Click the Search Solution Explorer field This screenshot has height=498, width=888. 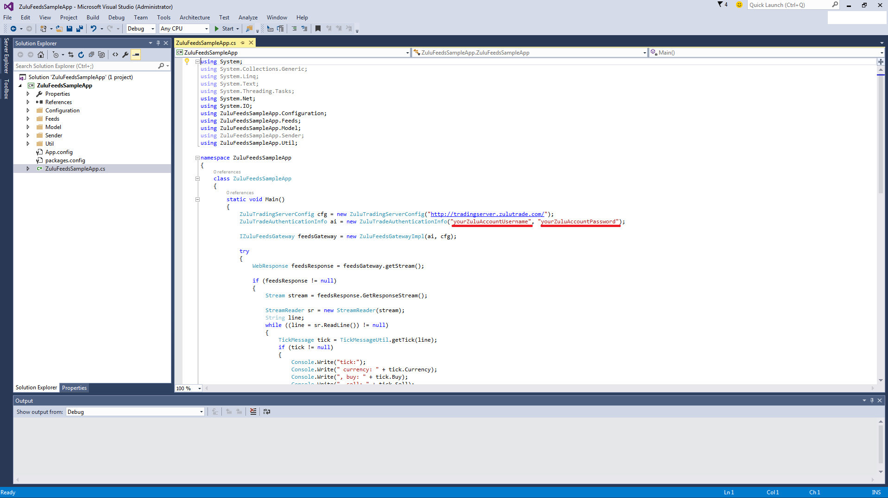tap(86, 66)
